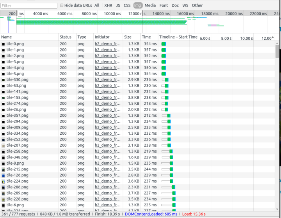
Task: Select the tile-215.png request name
Action: click(18, 169)
